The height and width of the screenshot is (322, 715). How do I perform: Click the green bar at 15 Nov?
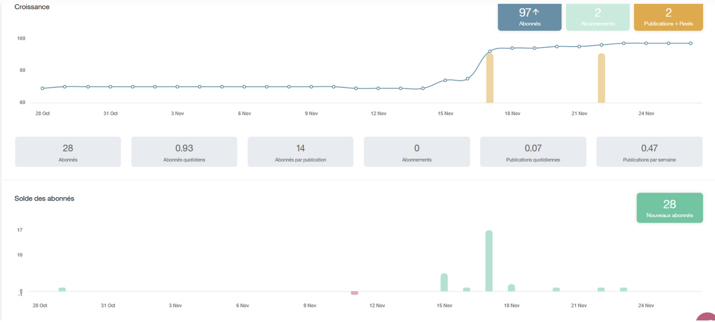(444, 282)
